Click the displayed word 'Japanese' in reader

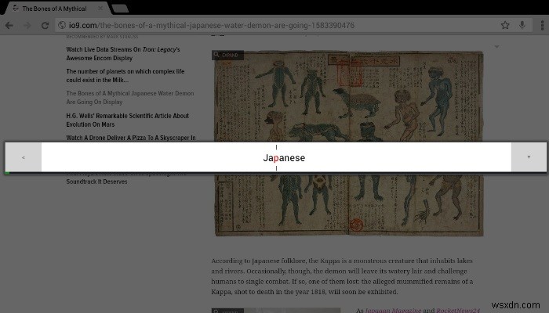[x=283, y=158]
